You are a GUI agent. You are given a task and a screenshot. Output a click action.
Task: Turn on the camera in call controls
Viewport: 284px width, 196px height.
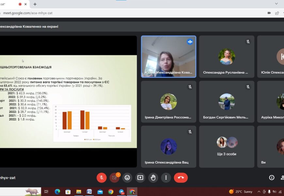[114, 178]
